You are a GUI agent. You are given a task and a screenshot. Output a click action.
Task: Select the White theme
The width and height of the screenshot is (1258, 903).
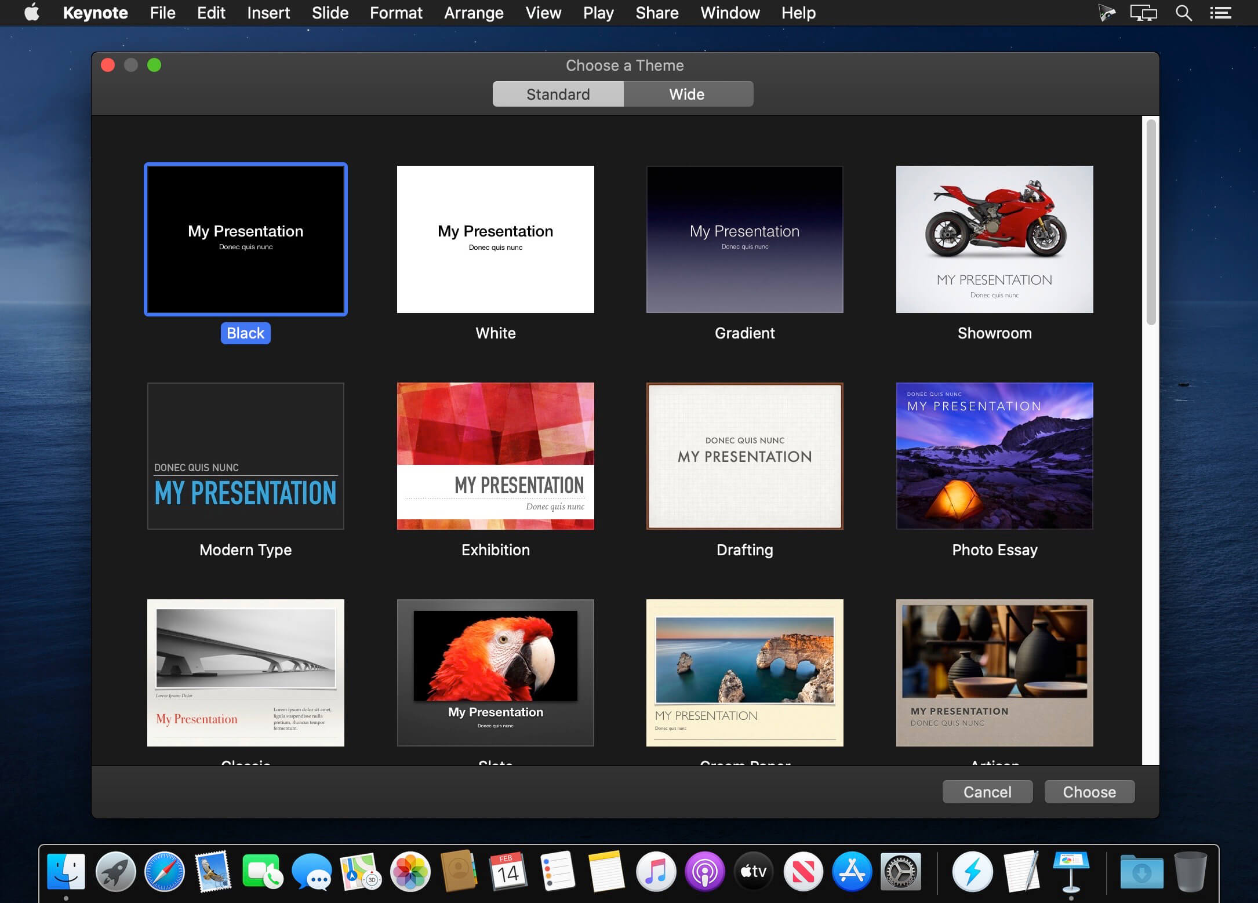[494, 238]
